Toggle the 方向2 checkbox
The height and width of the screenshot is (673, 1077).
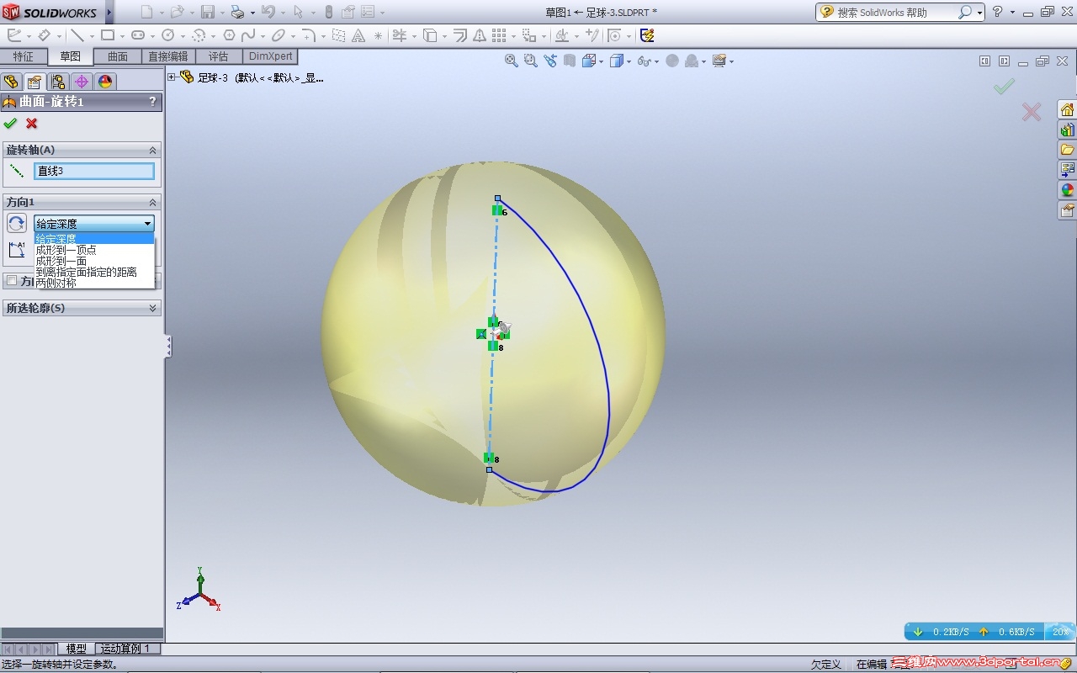pos(12,280)
